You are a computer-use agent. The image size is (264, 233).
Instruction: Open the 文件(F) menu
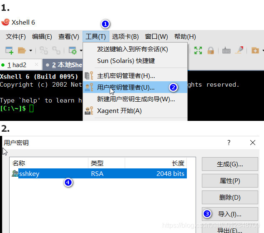16,37
